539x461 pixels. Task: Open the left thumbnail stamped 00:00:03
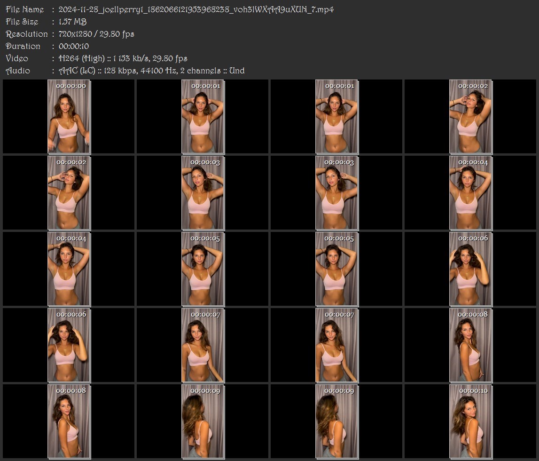(203, 193)
